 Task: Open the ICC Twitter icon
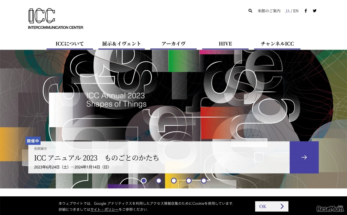coord(314,11)
